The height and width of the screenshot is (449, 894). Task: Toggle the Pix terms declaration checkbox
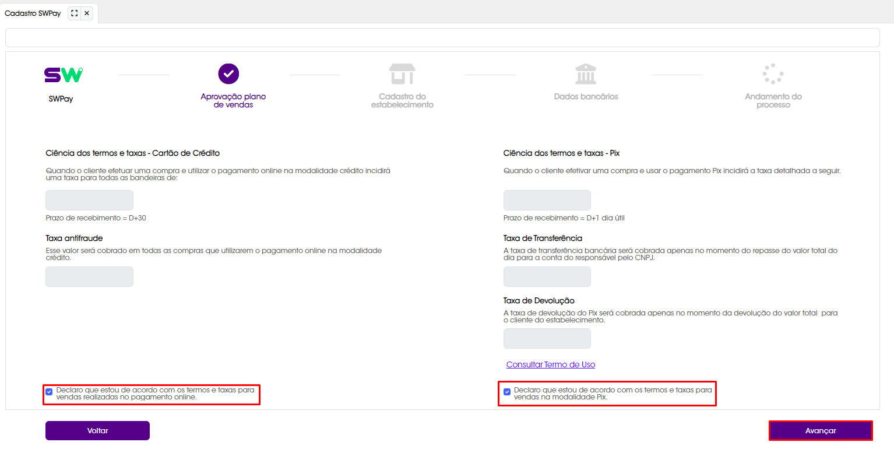[x=506, y=391]
